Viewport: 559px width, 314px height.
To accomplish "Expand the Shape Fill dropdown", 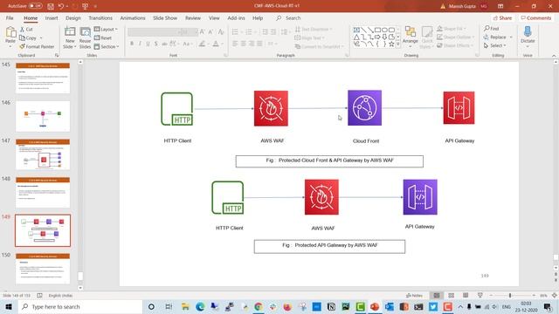I will coord(452,29).
